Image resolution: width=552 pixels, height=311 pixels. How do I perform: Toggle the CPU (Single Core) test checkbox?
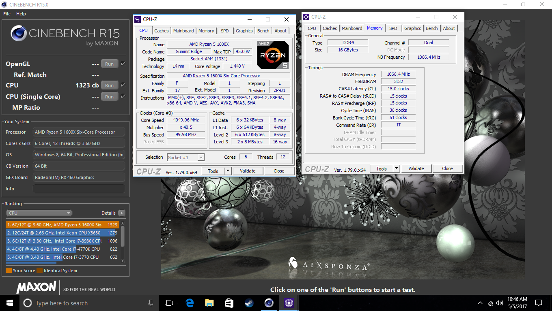tap(123, 96)
